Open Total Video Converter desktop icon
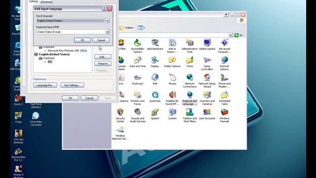The height and width of the screenshot is (178, 316). tap(36, 119)
